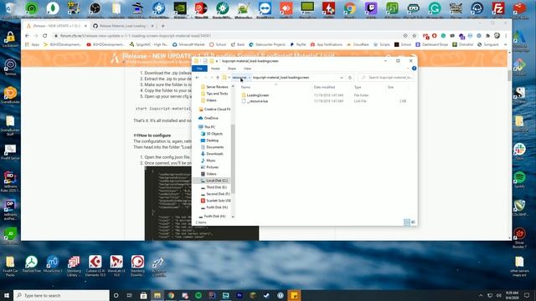
Task: Open the Cloudflare bookmark
Action: click(358, 44)
